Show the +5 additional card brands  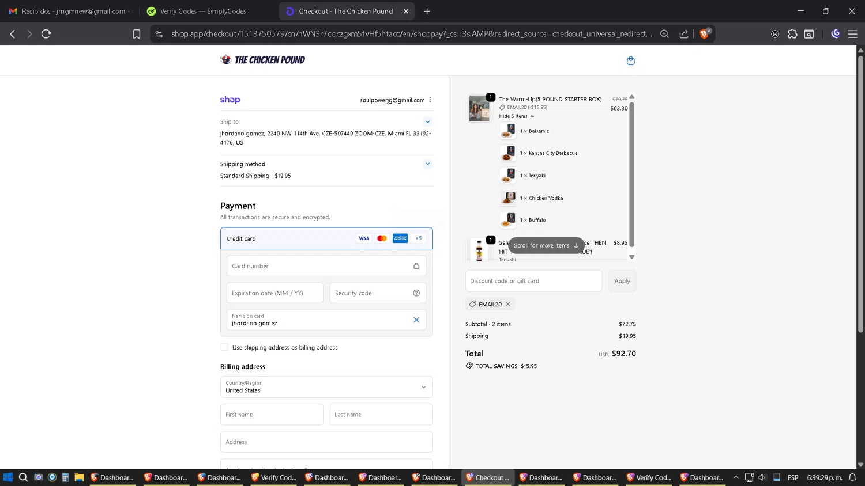419,238
